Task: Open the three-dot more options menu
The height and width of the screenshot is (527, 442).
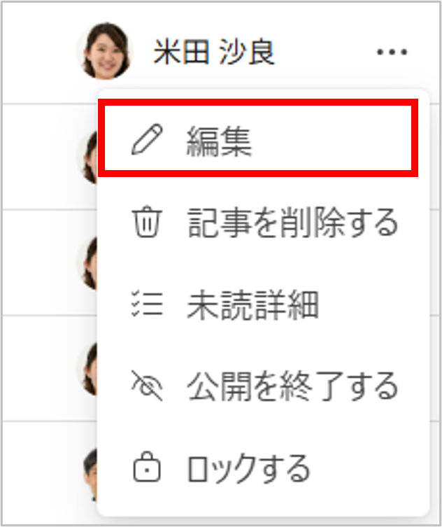Action: click(392, 52)
